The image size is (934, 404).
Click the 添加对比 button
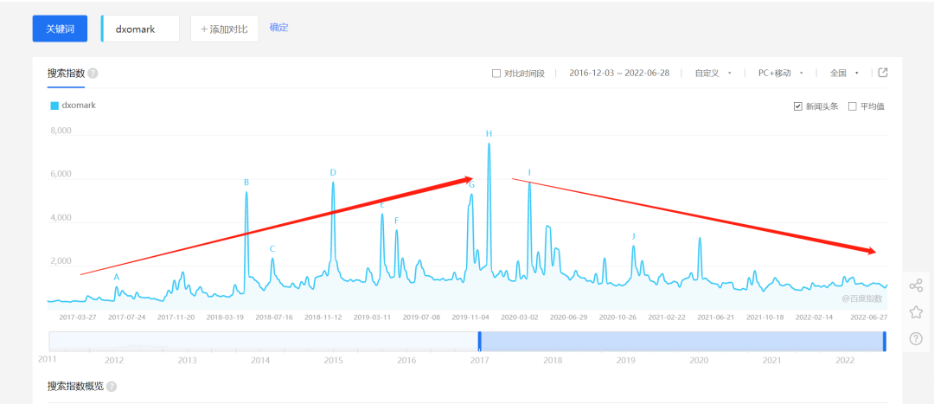pyautogui.click(x=225, y=29)
